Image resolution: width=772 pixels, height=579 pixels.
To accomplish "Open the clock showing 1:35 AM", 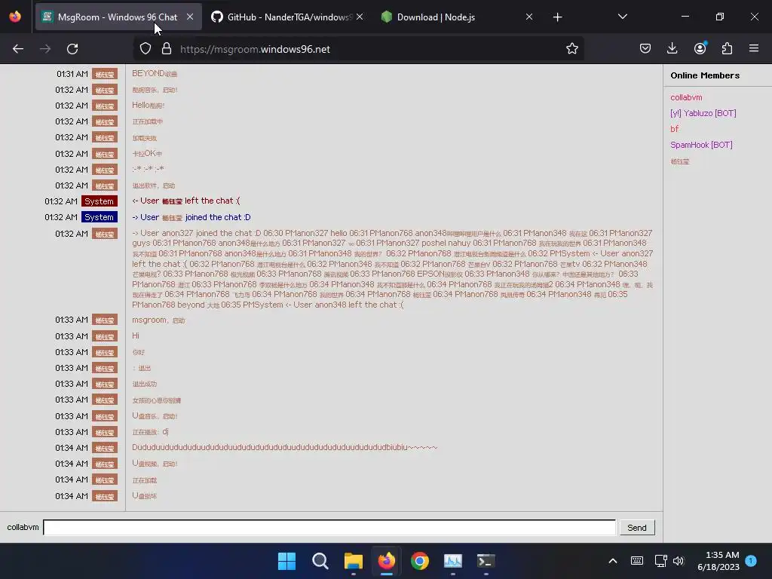I will tap(718, 561).
